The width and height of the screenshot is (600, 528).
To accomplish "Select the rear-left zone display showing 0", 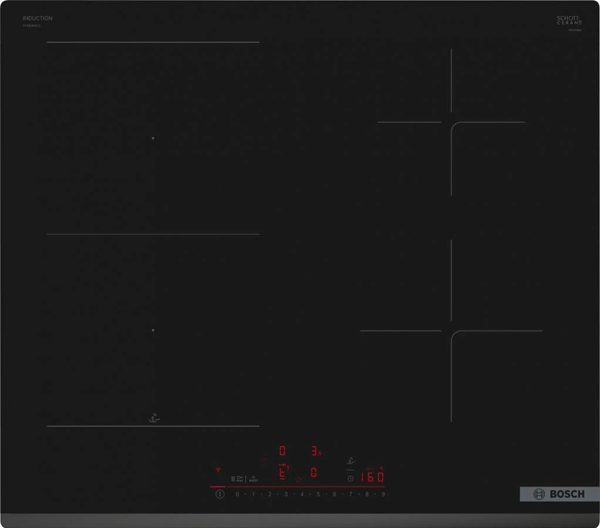I will [x=282, y=451].
